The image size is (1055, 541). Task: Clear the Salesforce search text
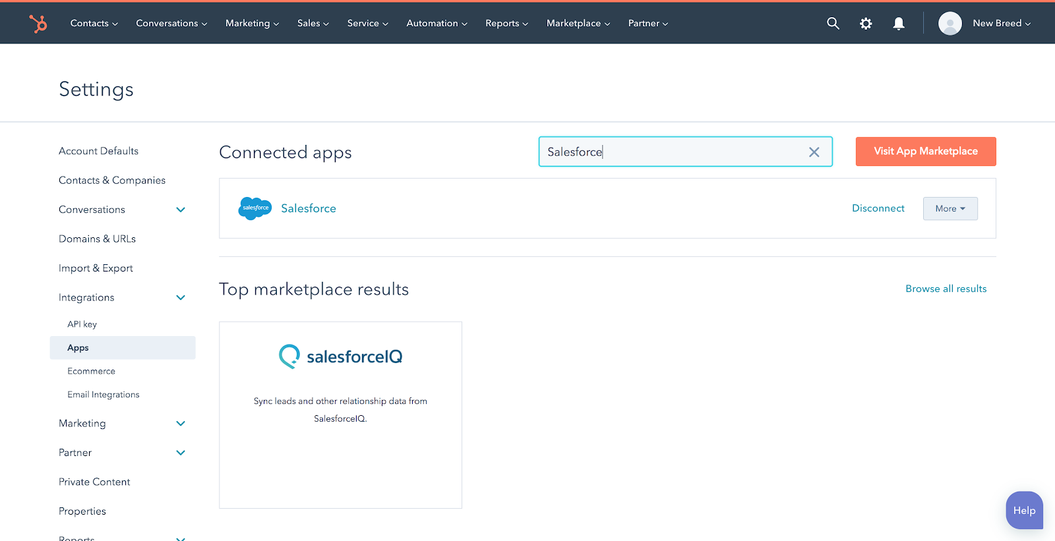[x=814, y=152]
